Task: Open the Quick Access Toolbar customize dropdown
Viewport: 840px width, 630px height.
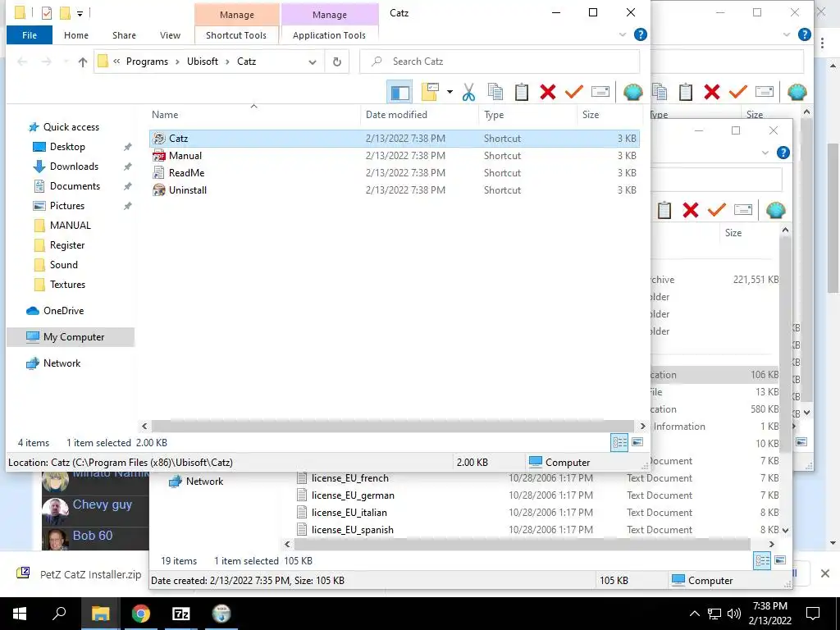Action: (x=80, y=13)
